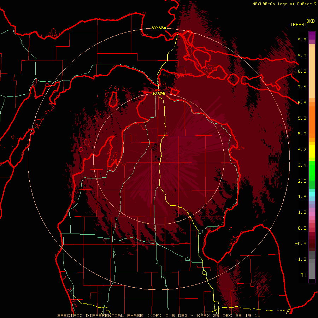Pick the pink legend swatch near 1.0

(x=312, y=214)
